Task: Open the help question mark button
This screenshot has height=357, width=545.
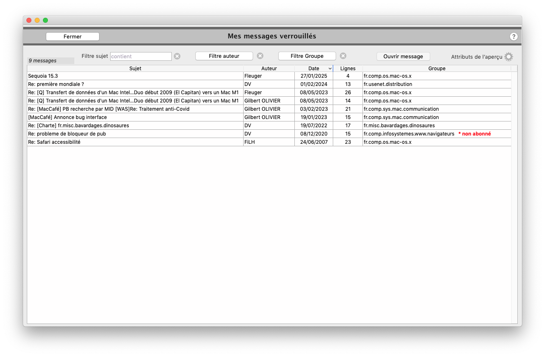Action: click(514, 37)
